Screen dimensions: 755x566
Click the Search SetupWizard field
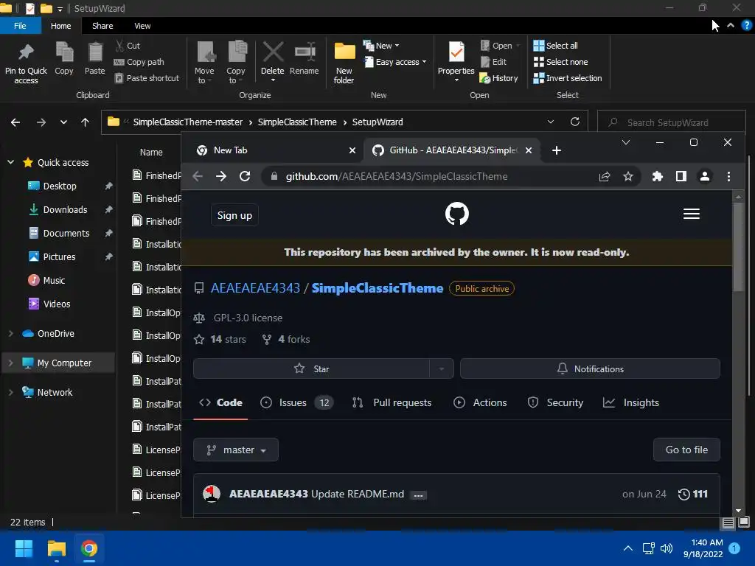672,123
